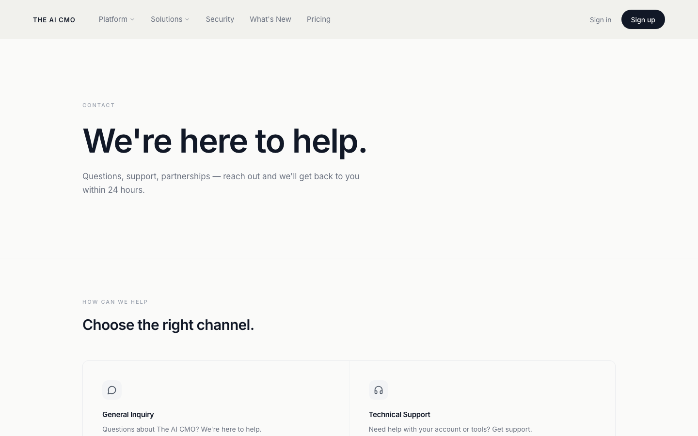Click the Sign in link
The image size is (698, 436).
(x=600, y=20)
